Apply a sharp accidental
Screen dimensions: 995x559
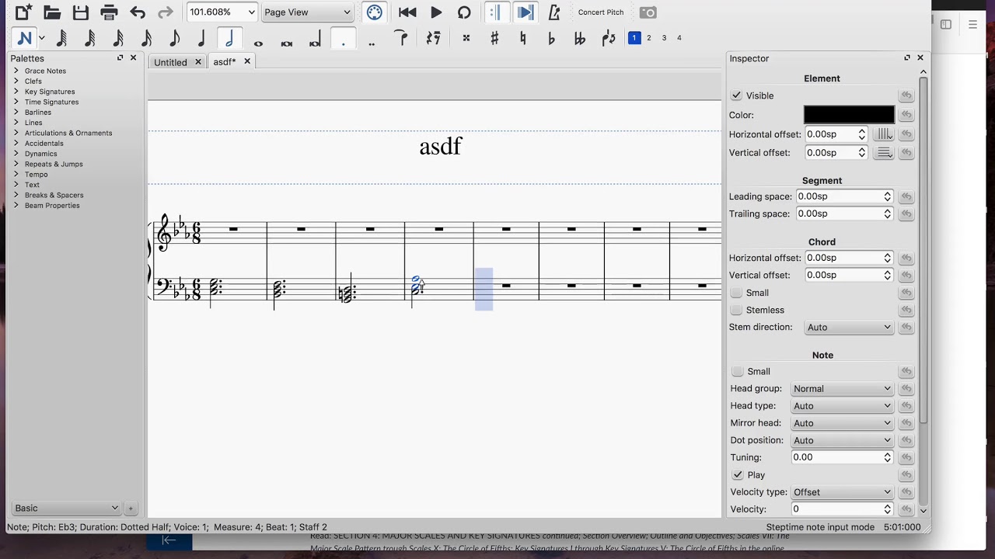[x=494, y=38]
